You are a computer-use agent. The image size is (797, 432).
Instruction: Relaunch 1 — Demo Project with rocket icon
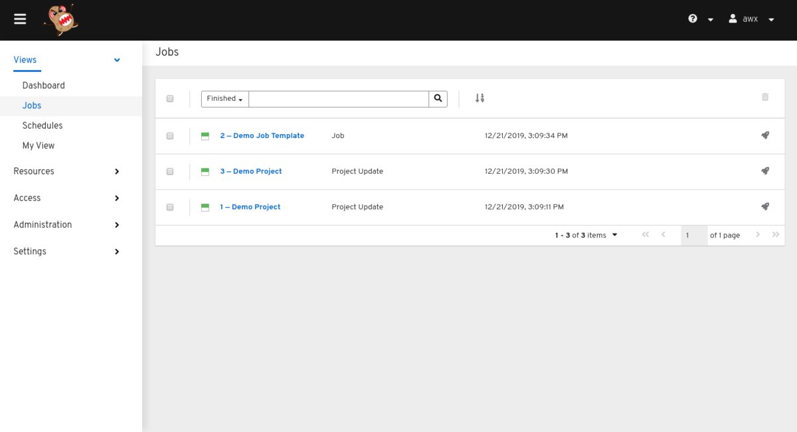point(765,207)
